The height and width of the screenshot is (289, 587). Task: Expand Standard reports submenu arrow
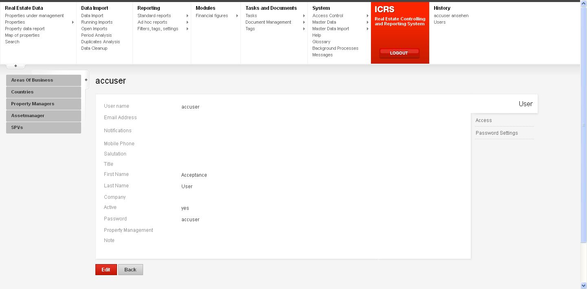188,16
